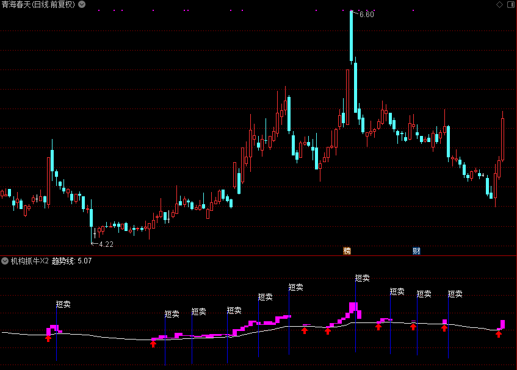Click the tallest cyan candlestick at 6.60
The image size is (517, 370).
(x=351, y=36)
